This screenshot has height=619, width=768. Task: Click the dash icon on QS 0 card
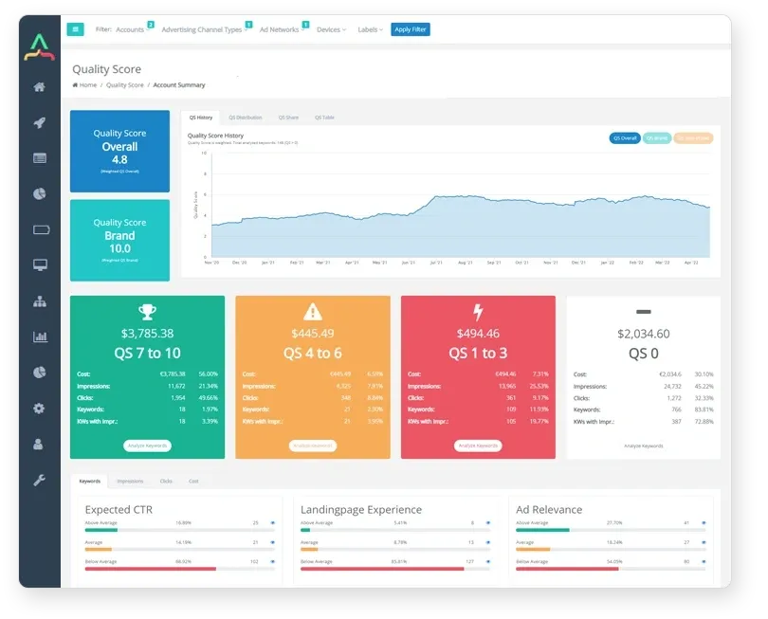point(643,312)
